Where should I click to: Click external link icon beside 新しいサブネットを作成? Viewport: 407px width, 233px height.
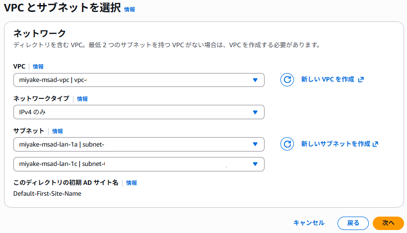point(375,144)
